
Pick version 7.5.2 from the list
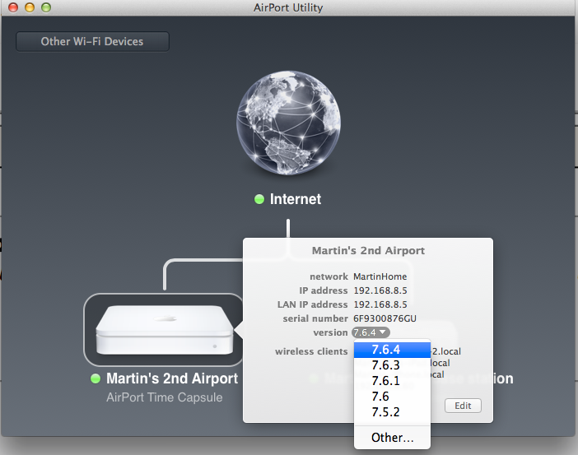point(392,412)
